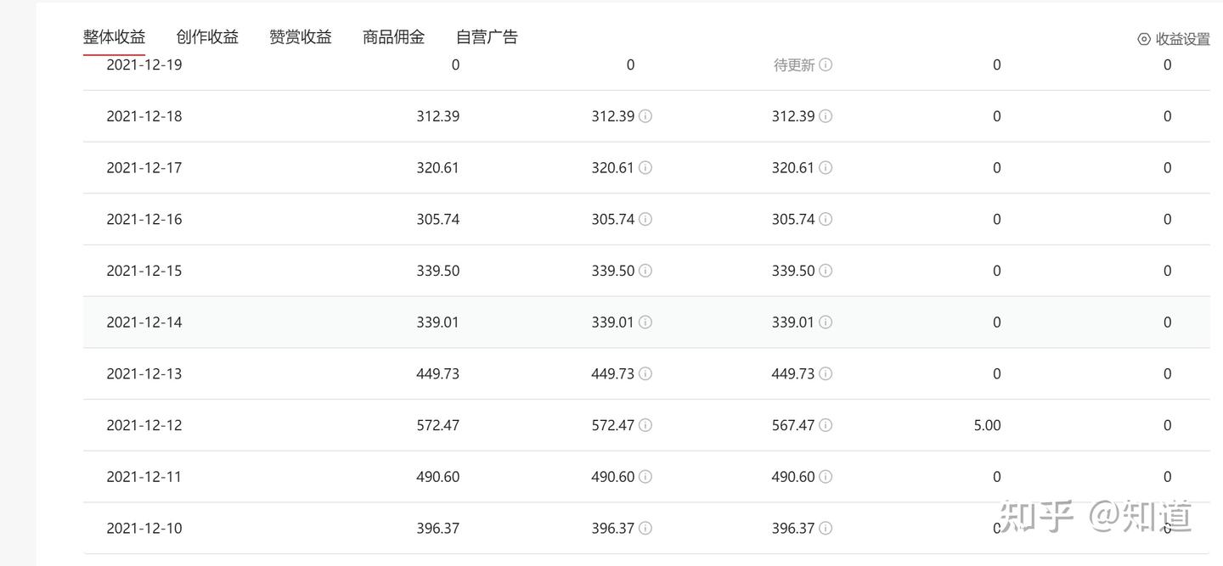Click the first info icon in 2021-12-18 row

[x=645, y=116]
